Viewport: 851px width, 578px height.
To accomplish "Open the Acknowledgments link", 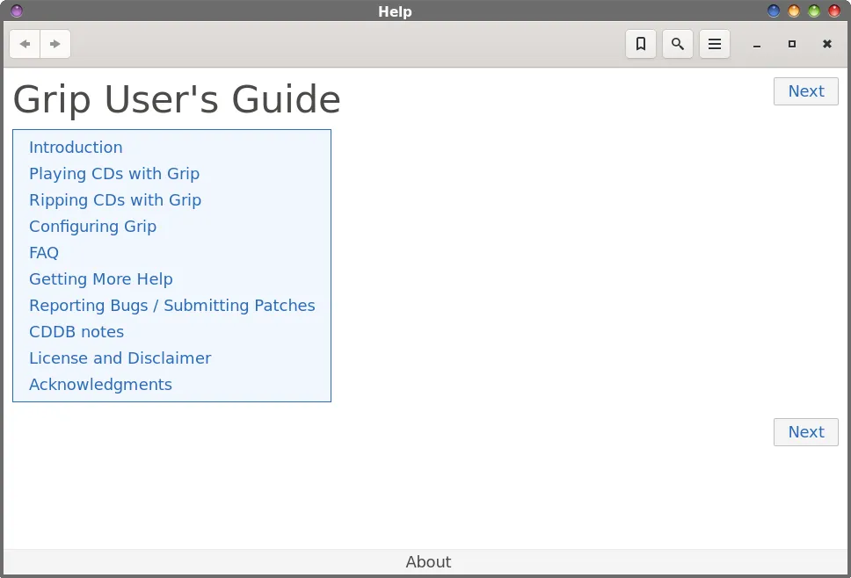I will click(x=100, y=385).
